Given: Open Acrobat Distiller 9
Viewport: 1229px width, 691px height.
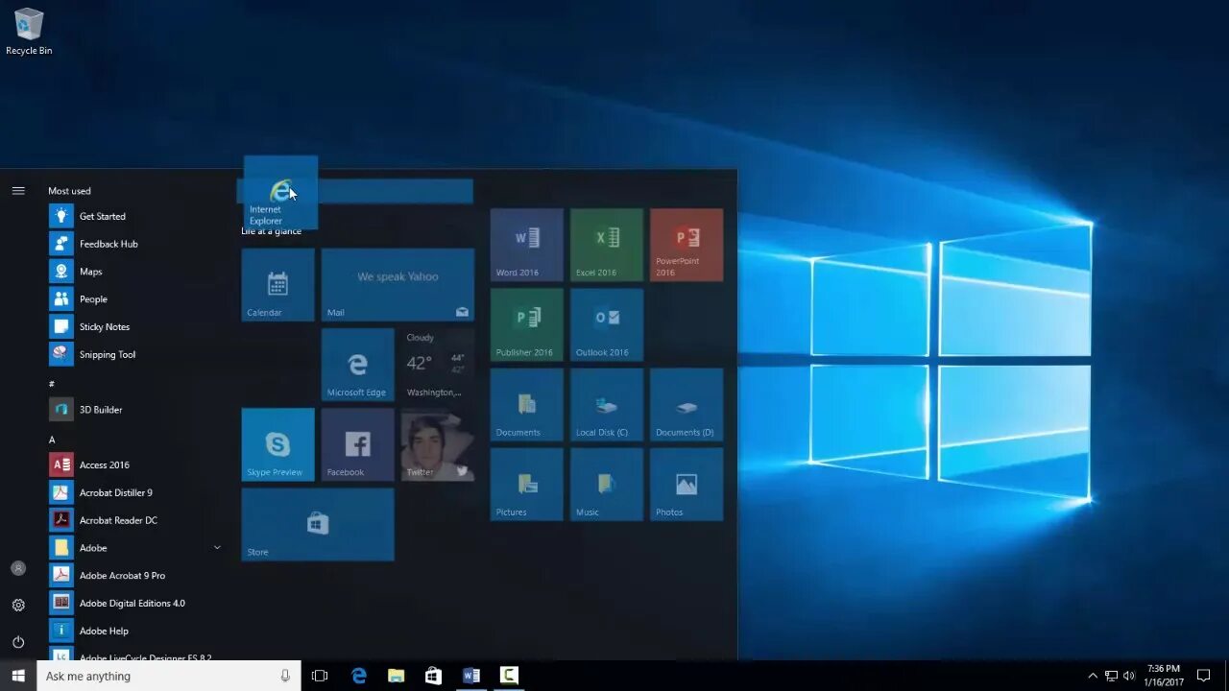Looking at the screenshot, I should 134,492.
